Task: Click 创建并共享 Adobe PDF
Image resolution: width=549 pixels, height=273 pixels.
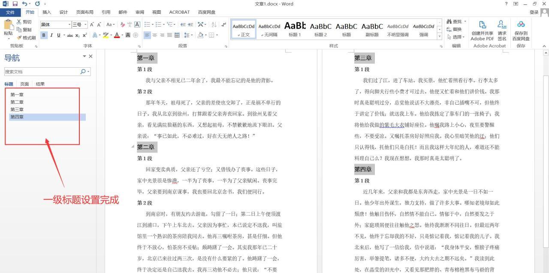Action: 482,30
